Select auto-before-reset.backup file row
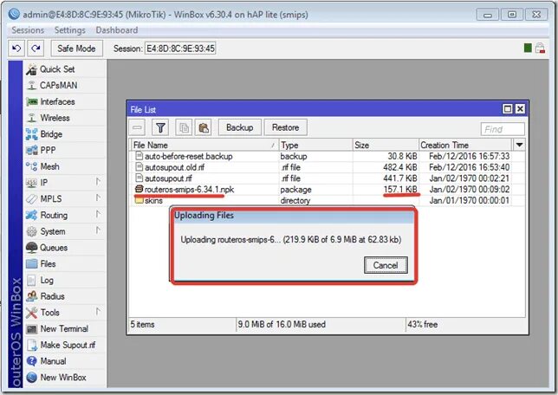Image resolution: width=558 pixels, height=395 pixels. pyautogui.click(x=328, y=156)
